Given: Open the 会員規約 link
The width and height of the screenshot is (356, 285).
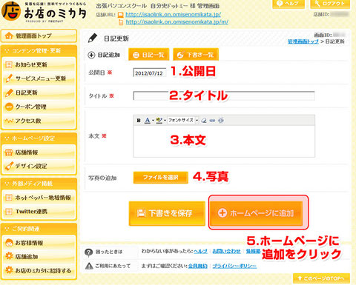Looking at the screenshot, I should click(198, 266).
